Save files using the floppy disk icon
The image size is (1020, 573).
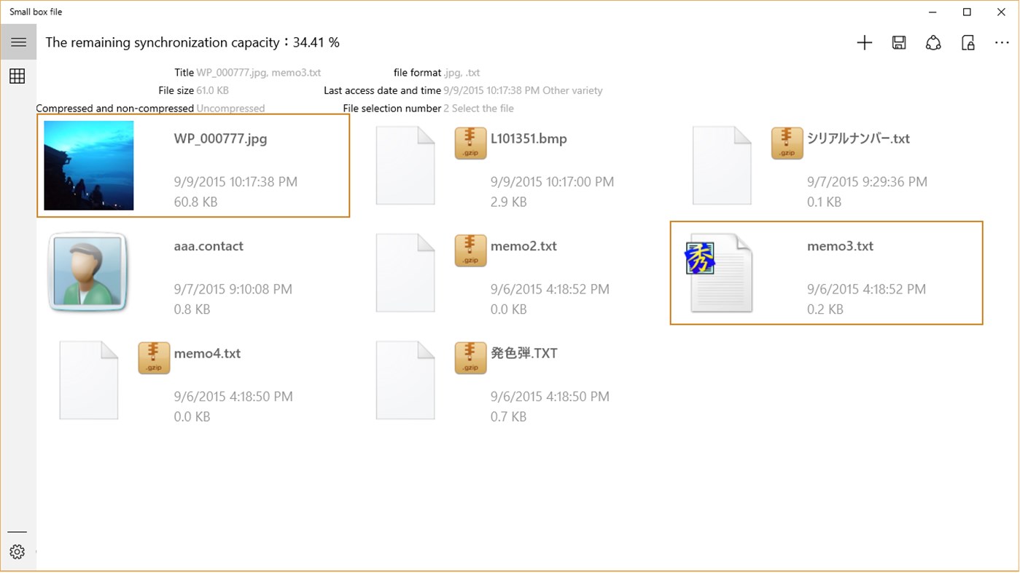899,42
